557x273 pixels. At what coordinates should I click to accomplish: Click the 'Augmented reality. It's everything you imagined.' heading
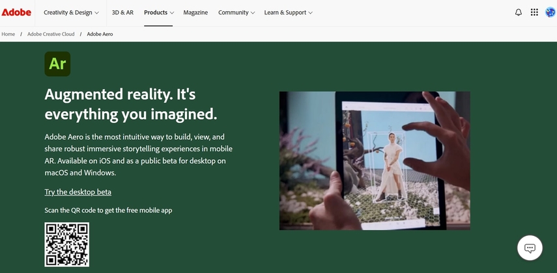tap(131, 104)
